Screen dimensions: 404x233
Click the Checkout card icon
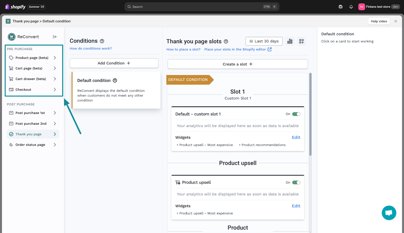pos(11,90)
